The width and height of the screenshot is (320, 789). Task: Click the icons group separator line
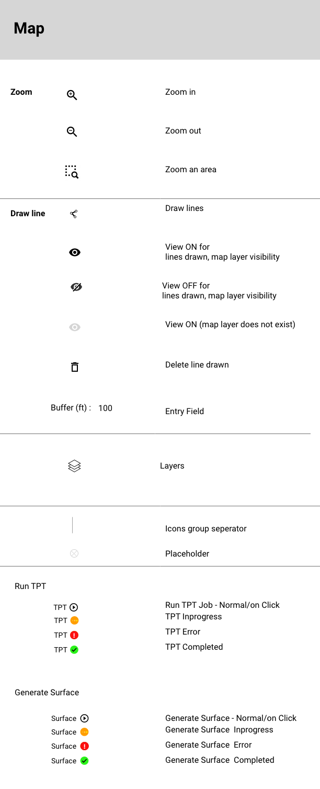[x=73, y=525]
